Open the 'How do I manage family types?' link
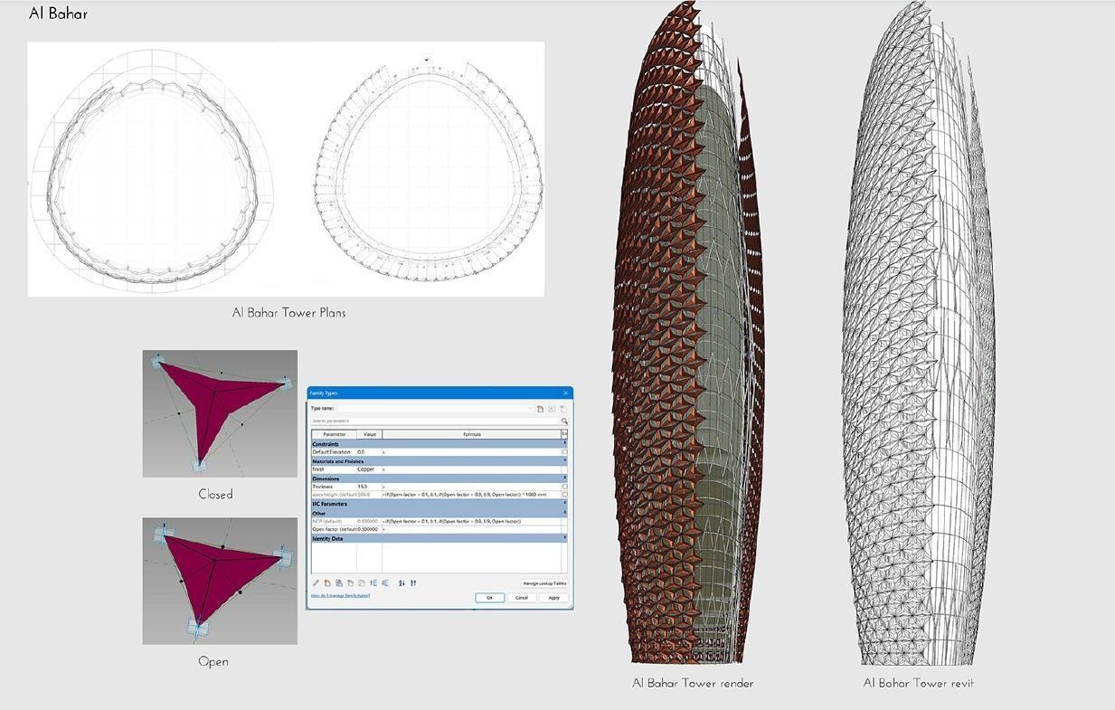Viewport: 1115px width, 710px height. [341, 595]
